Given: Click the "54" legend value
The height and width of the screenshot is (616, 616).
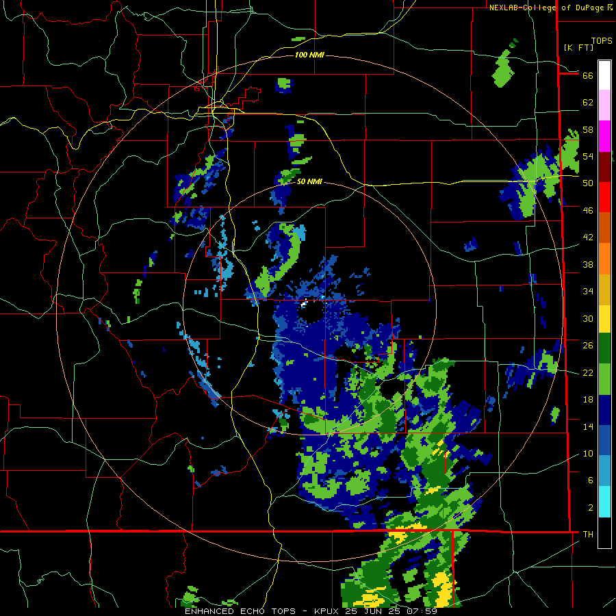Looking at the screenshot, I should coord(588,157).
